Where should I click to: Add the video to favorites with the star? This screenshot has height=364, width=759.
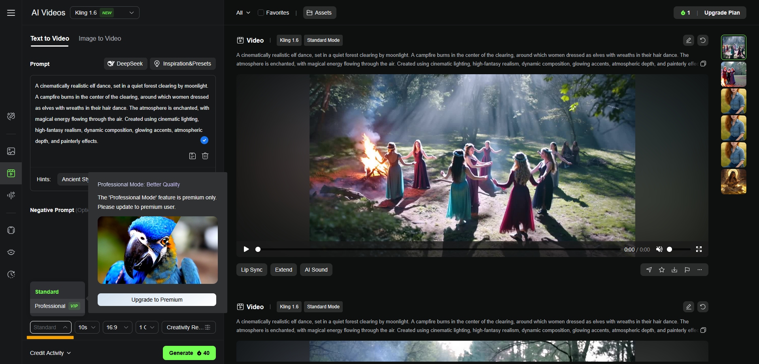pos(662,270)
